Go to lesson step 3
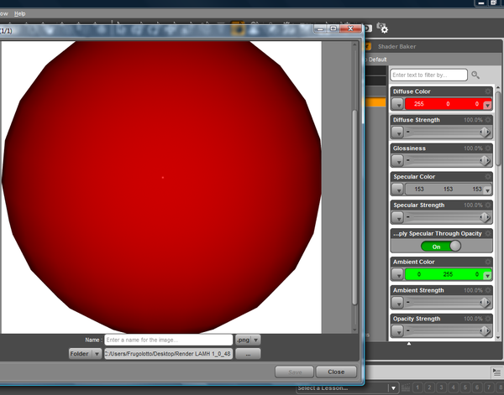 pyautogui.click(x=441, y=388)
